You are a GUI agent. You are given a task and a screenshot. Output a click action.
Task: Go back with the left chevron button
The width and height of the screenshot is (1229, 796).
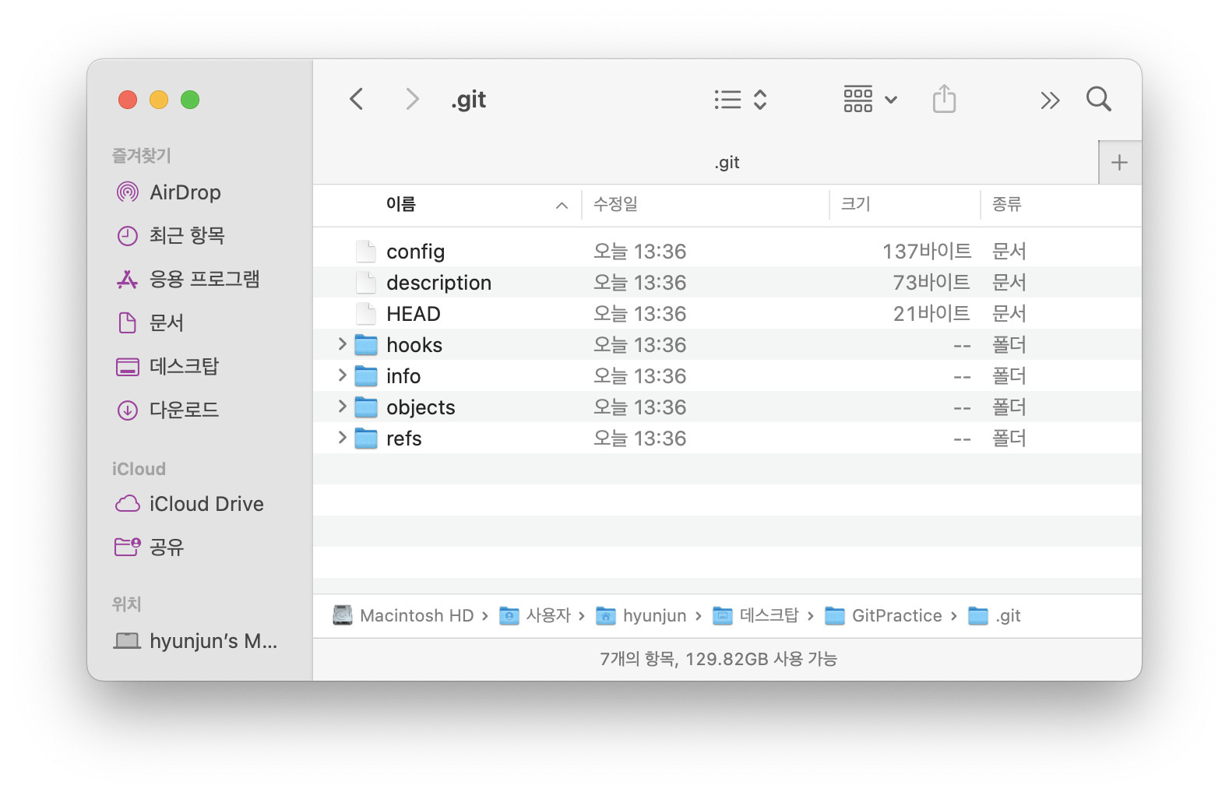pyautogui.click(x=357, y=99)
